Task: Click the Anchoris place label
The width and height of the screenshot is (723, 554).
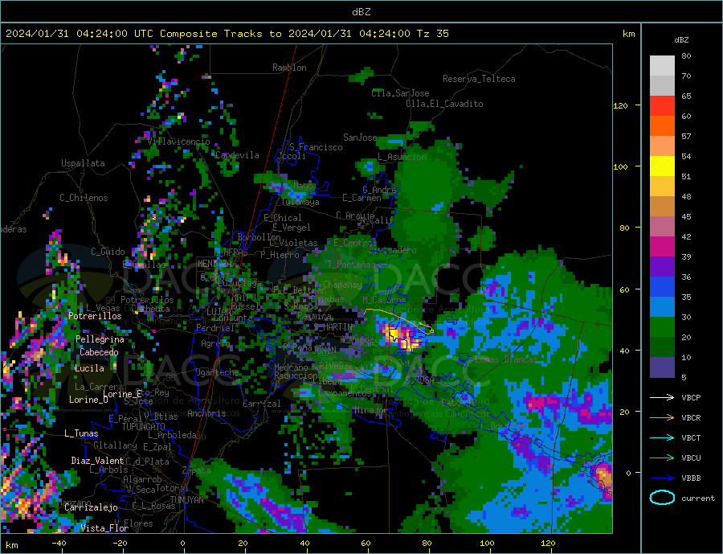Action: (206, 413)
